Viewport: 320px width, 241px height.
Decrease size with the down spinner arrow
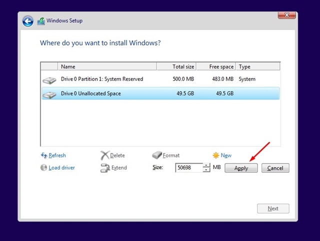click(x=206, y=170)
